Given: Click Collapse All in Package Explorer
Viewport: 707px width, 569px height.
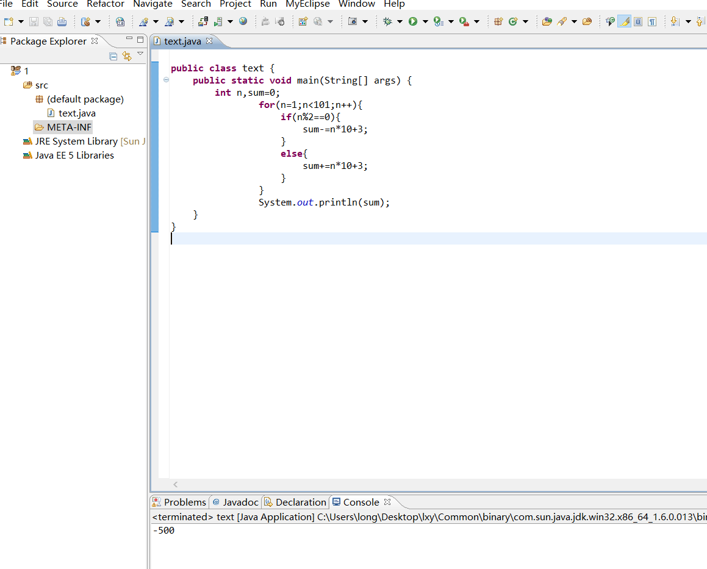Looking at the screenshot, I should 113,56.
